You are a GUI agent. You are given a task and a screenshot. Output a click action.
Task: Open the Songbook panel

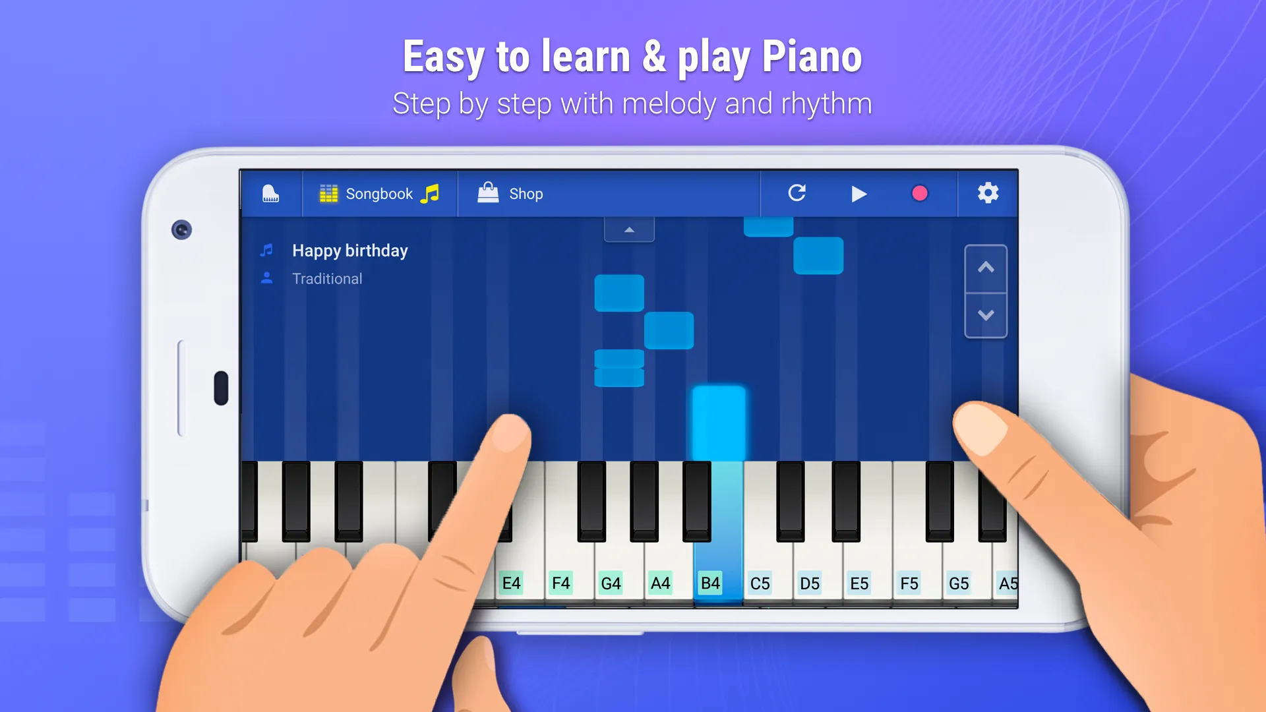[379, 193]
